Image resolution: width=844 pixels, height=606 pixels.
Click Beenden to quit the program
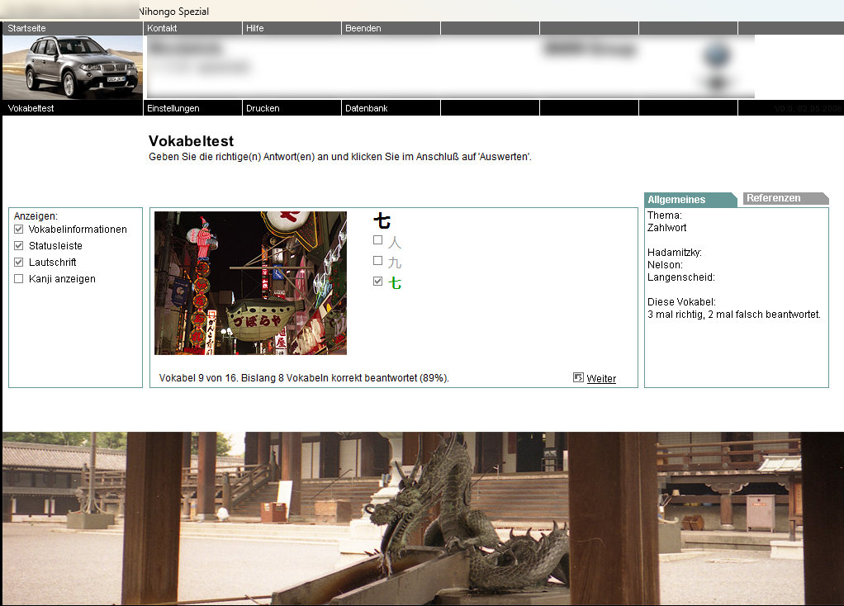pos(363,28)
